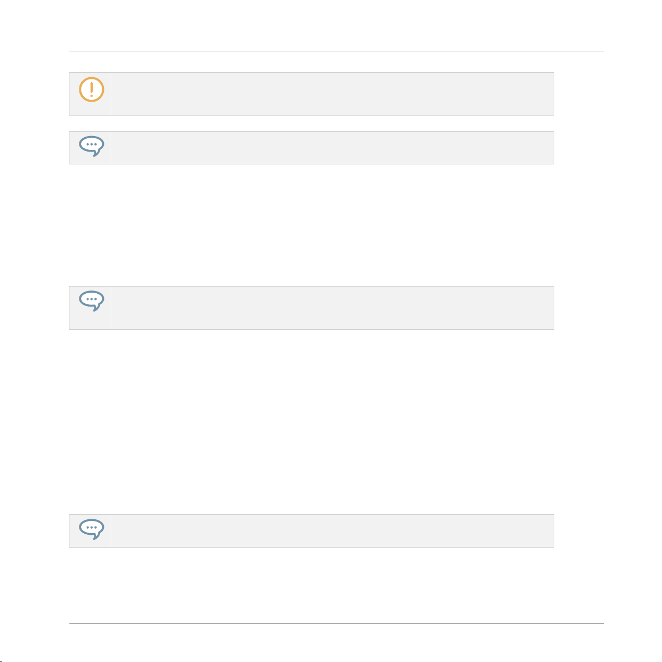This screenshot has height=662, width=662.
Task: Click the three dots in middle speech bubble
Action: click(91, 299)
